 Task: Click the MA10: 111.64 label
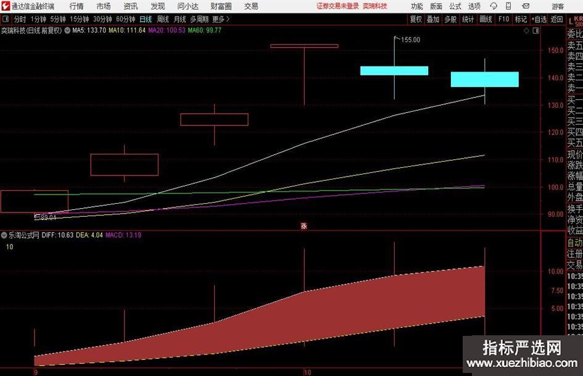click(x=127, y=30)
